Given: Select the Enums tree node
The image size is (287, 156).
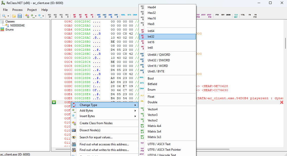Looking at the screenshot, I should (10, 30).
